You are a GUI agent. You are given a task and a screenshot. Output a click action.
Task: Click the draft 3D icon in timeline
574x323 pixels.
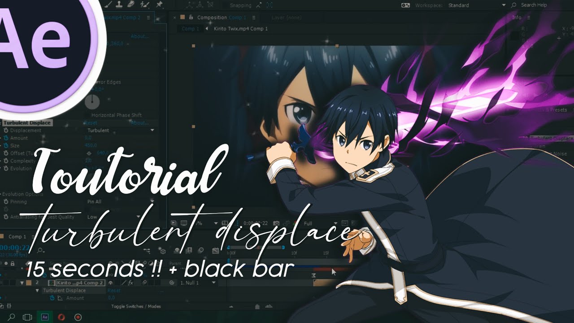click(162, 250)
